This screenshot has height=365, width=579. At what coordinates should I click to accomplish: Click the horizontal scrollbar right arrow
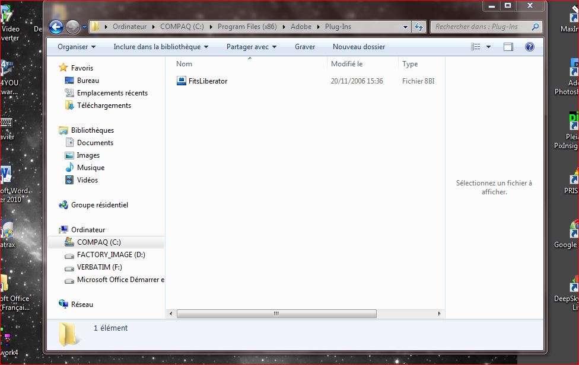[x=439, y=314]
